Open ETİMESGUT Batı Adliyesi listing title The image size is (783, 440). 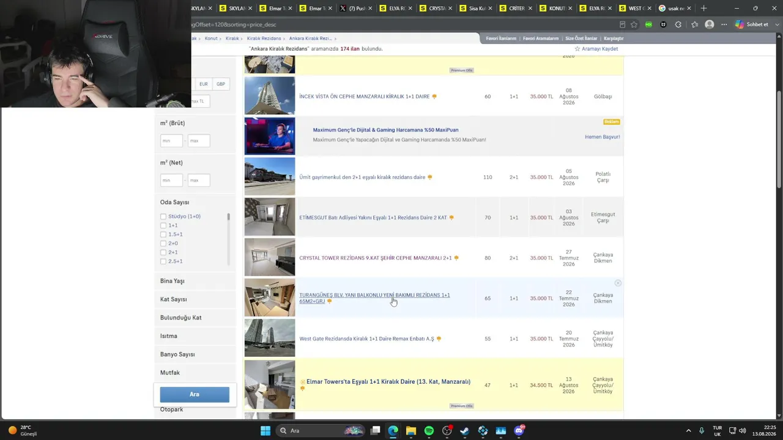point(373,218)
